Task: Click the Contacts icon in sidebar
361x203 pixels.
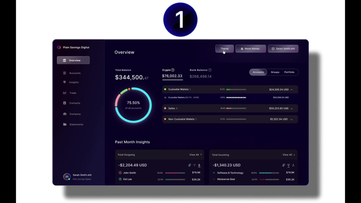Action: 65,103
